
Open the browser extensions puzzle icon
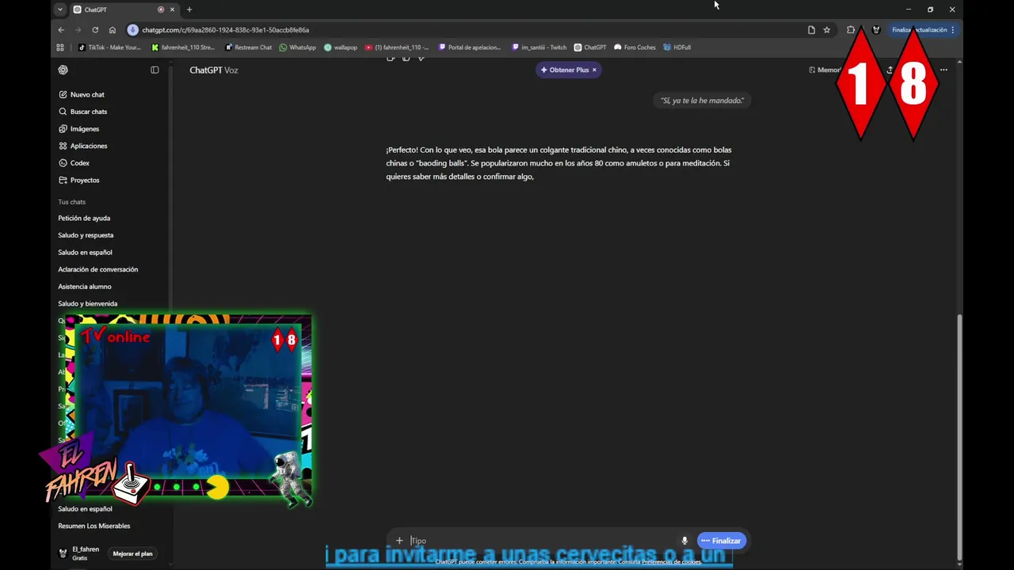click(851, 30)
